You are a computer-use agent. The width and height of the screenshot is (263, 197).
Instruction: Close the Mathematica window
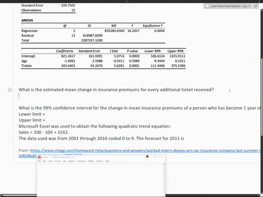(162, 157)
